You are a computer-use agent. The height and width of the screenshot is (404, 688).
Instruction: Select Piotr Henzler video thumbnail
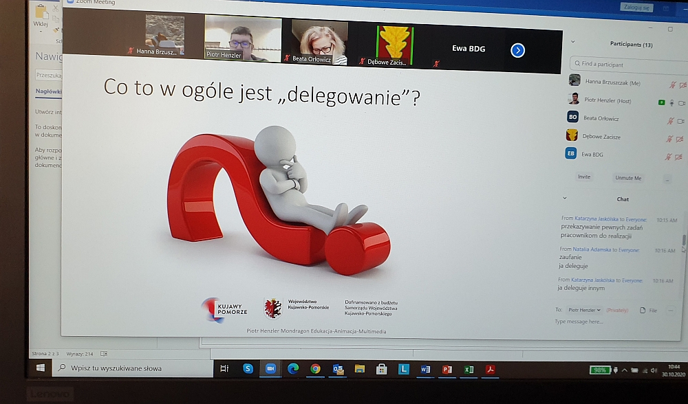pyautogui.click(x=243, y=38)
